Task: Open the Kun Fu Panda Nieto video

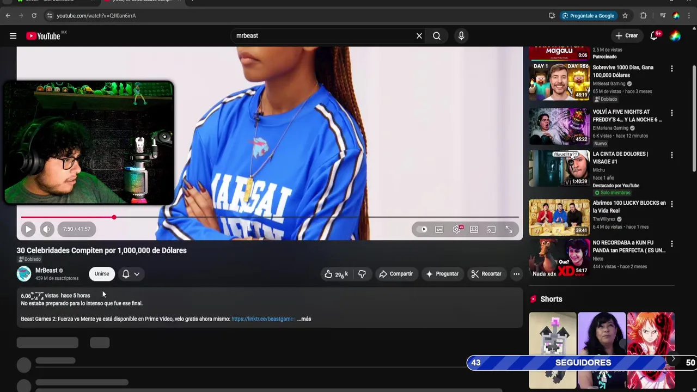Action: [559, 257]
